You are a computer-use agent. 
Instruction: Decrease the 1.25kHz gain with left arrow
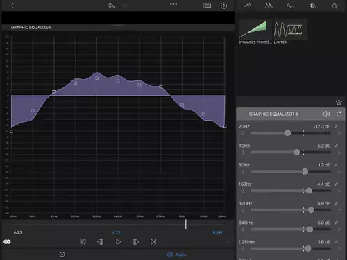242,249
